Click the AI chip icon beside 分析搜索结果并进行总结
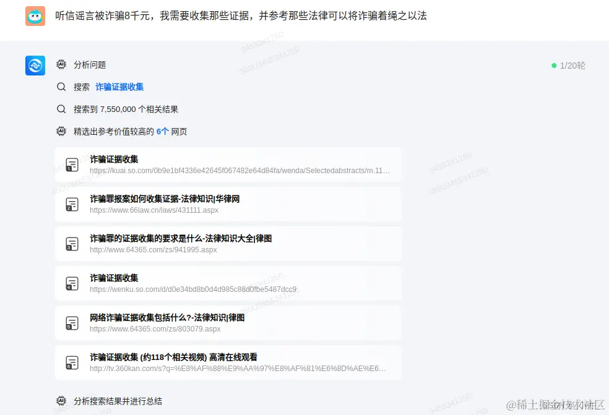 click(x=61, y=401)
